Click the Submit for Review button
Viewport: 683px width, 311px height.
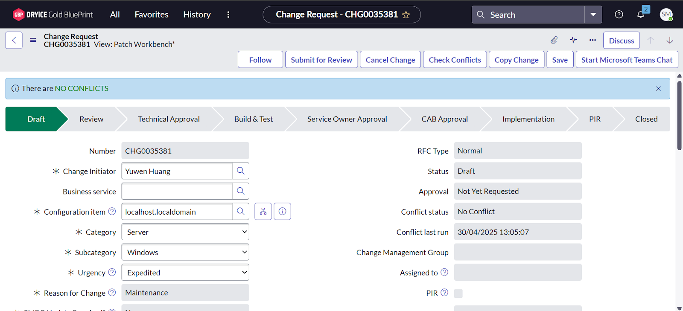[321, 60]
